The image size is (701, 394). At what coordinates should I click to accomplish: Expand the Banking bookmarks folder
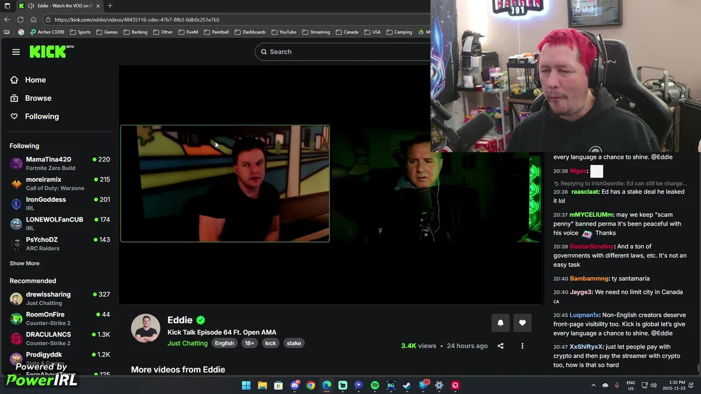tap(135, 32)
